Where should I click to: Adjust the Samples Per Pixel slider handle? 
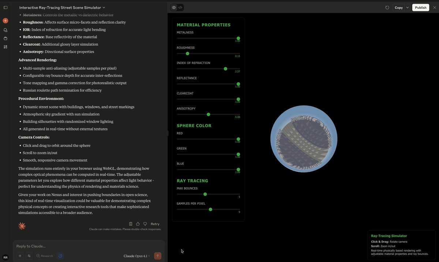(x=210, y=209)
